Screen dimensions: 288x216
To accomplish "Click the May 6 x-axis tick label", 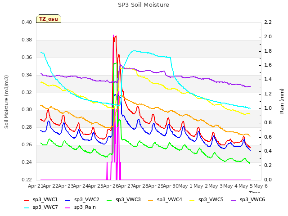I will tap(261, 186).
